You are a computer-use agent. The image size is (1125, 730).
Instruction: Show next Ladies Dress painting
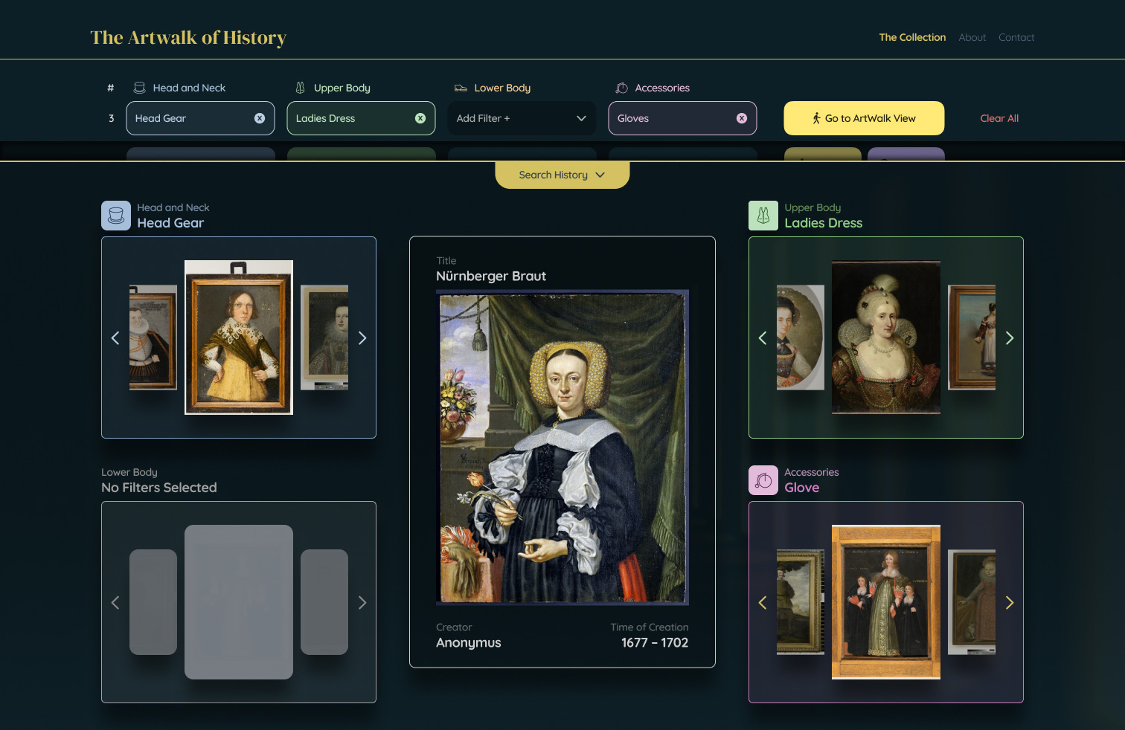tap(1010, 338)
